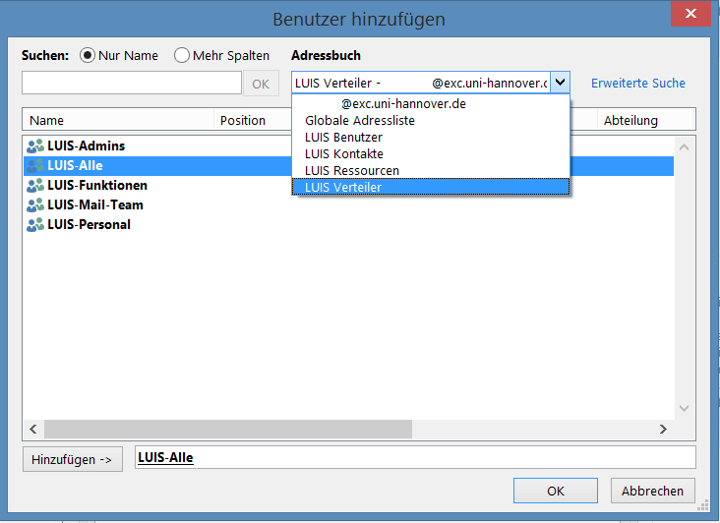Choose the @exc.uni-hannover.de entry in dropdown
The width and height of the screenshot is (720, 523).
[x=431, y=103]
